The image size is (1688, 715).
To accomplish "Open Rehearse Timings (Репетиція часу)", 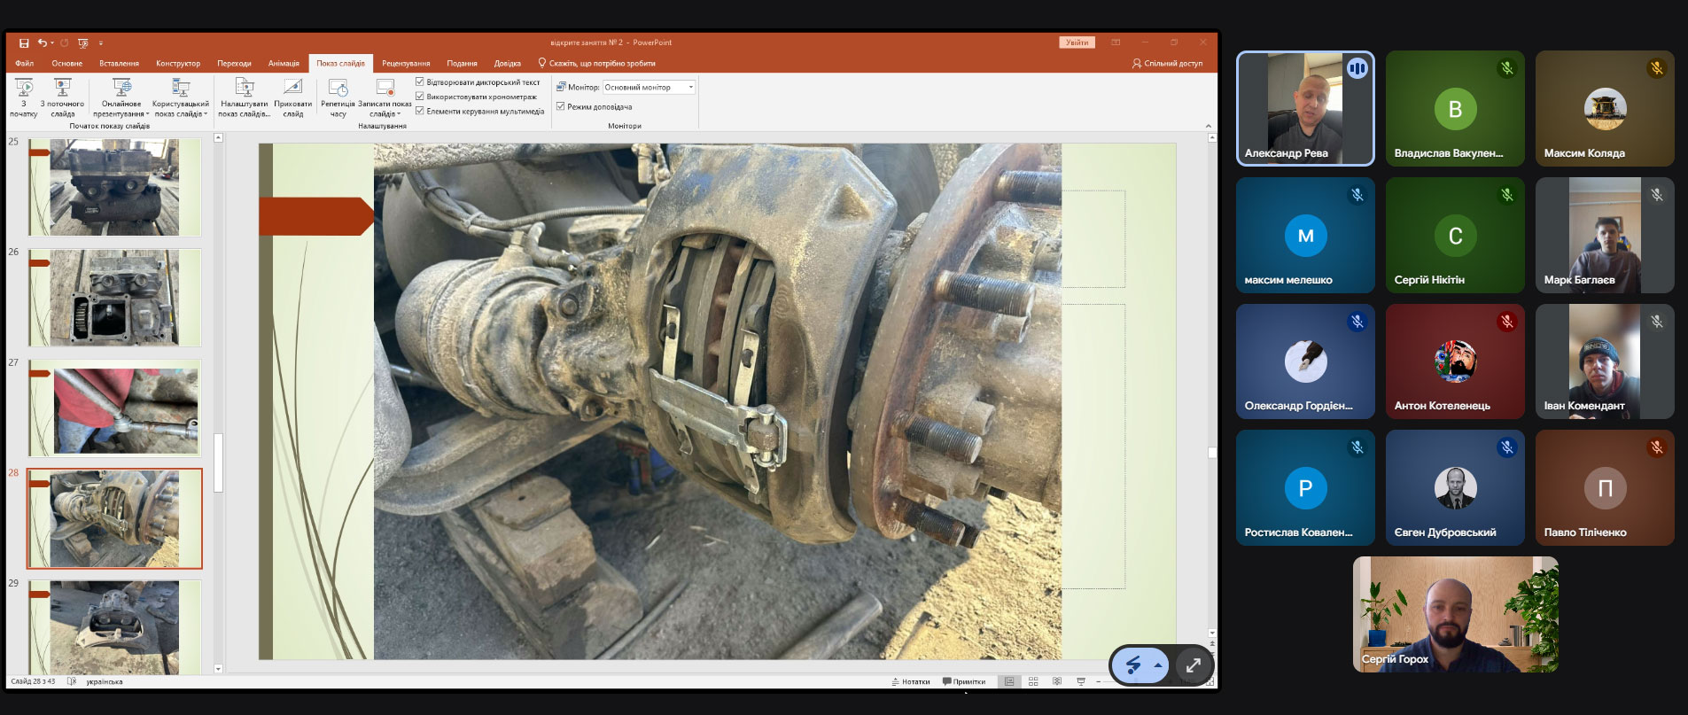I will coord(338,89).
